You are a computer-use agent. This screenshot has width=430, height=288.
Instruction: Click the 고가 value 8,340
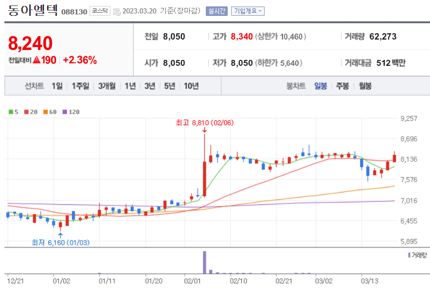241,37
